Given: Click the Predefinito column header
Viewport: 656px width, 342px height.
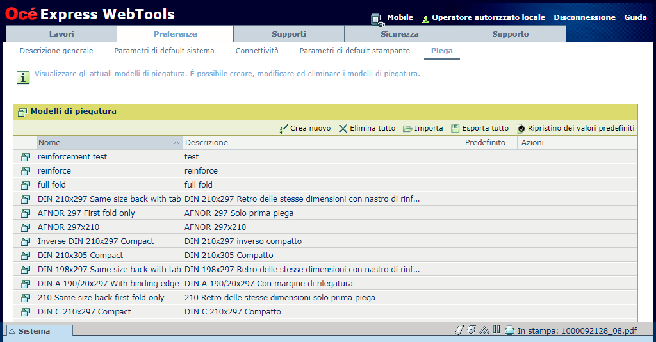Looking at the screenshot, I should 490,143.
